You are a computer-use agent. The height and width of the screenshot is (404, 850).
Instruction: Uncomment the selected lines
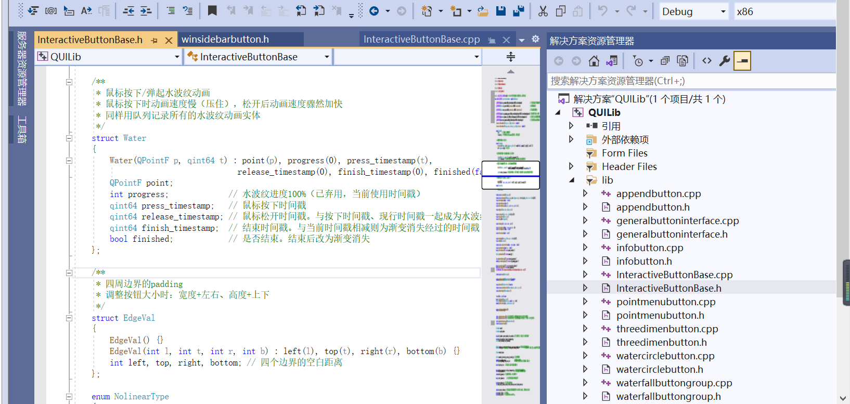pos(188,11)
